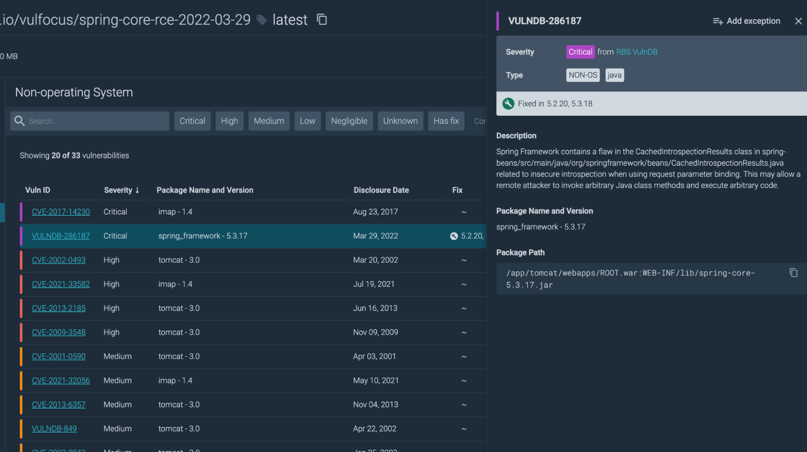
Task: Copy the container image name
Action: 322,19
